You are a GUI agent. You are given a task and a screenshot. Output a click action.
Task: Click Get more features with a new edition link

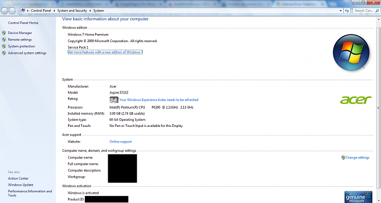pos(105,52)
